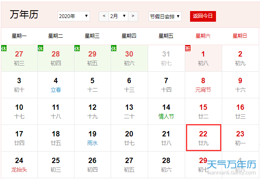Select January 28 初四 date cell
Image resolution: width=260 pixels, height=179 pixels.
click(56, 58)
